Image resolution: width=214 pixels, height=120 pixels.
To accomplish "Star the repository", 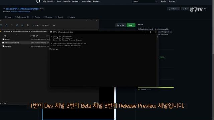I will point(185,9).
